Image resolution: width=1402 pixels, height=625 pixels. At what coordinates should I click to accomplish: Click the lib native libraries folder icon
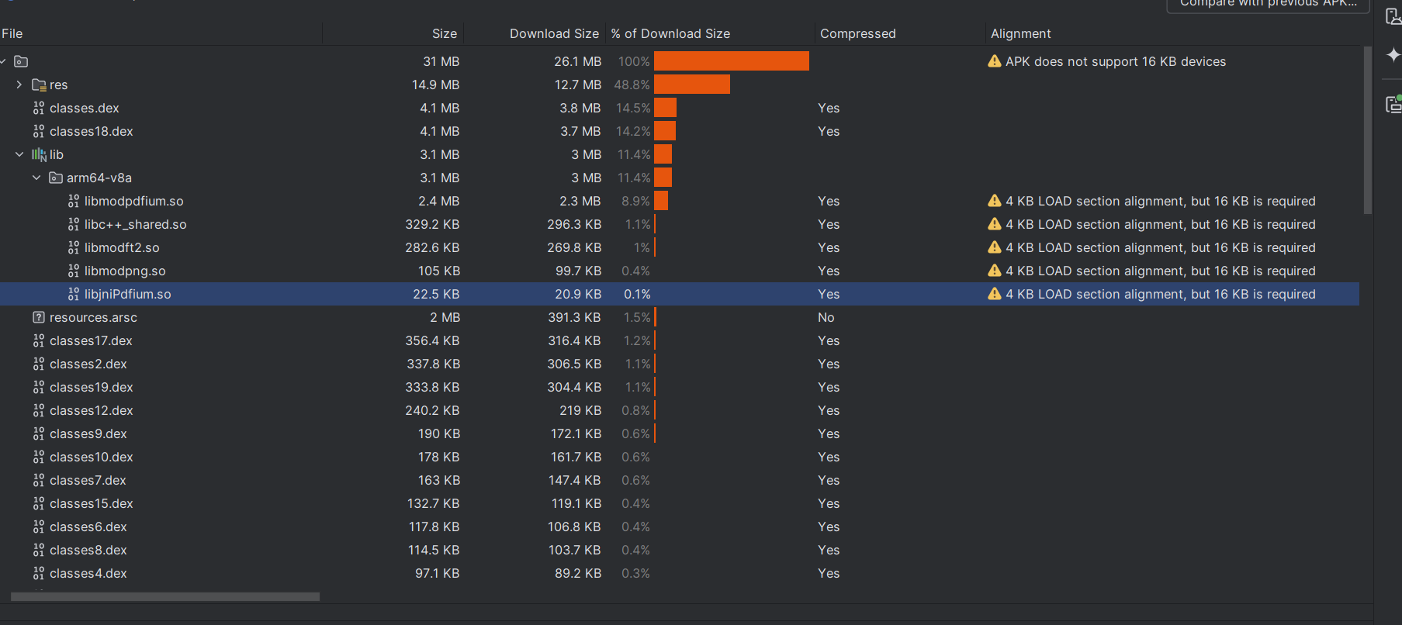pos(39,154)
